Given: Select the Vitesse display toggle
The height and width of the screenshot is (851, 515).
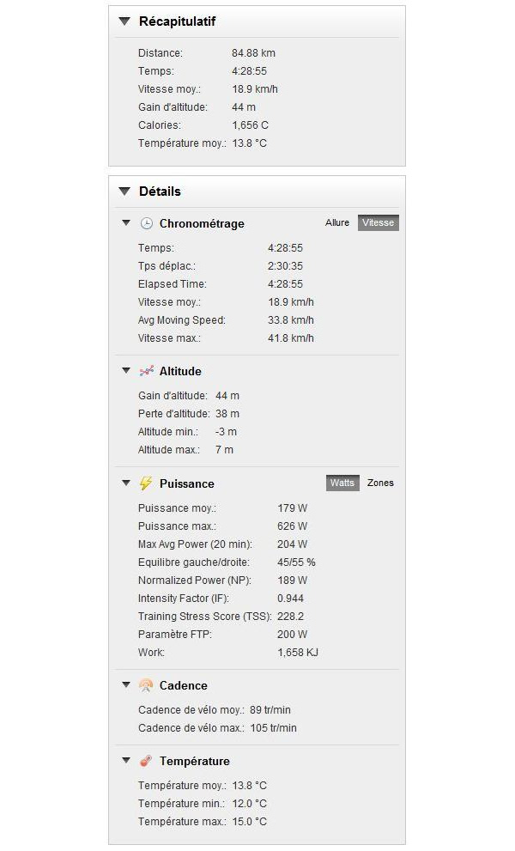Looking at the screenshot, I should (379, 222).
